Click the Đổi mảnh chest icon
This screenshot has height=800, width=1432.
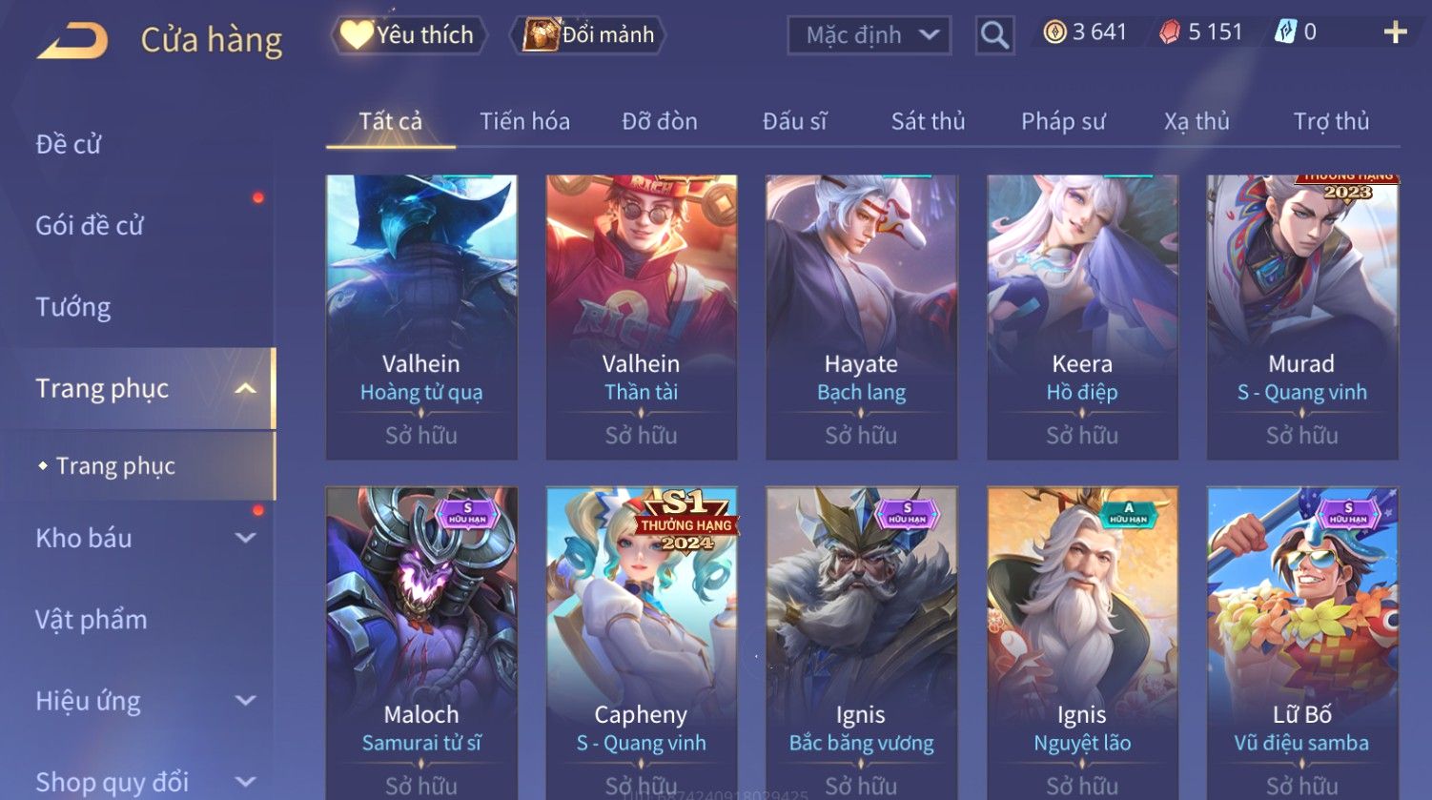point(541,35)
